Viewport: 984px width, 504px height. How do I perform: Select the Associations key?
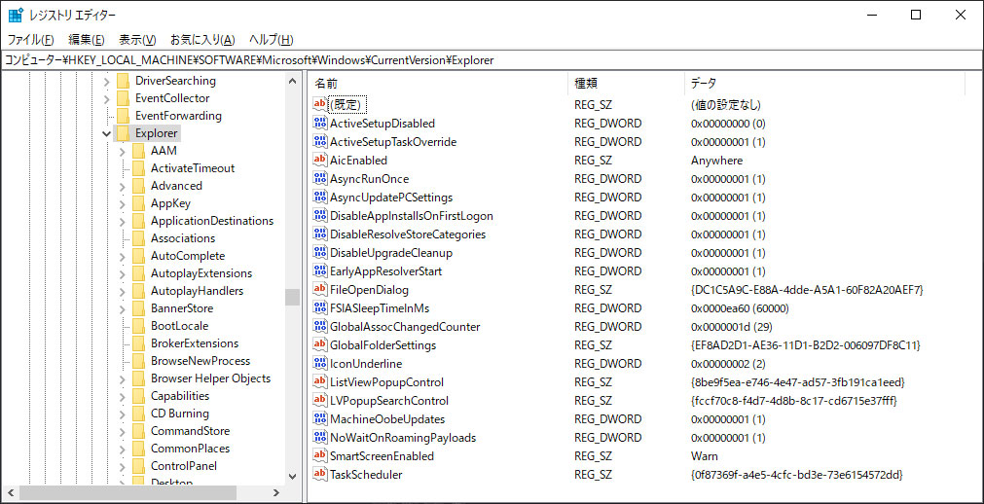183,238
